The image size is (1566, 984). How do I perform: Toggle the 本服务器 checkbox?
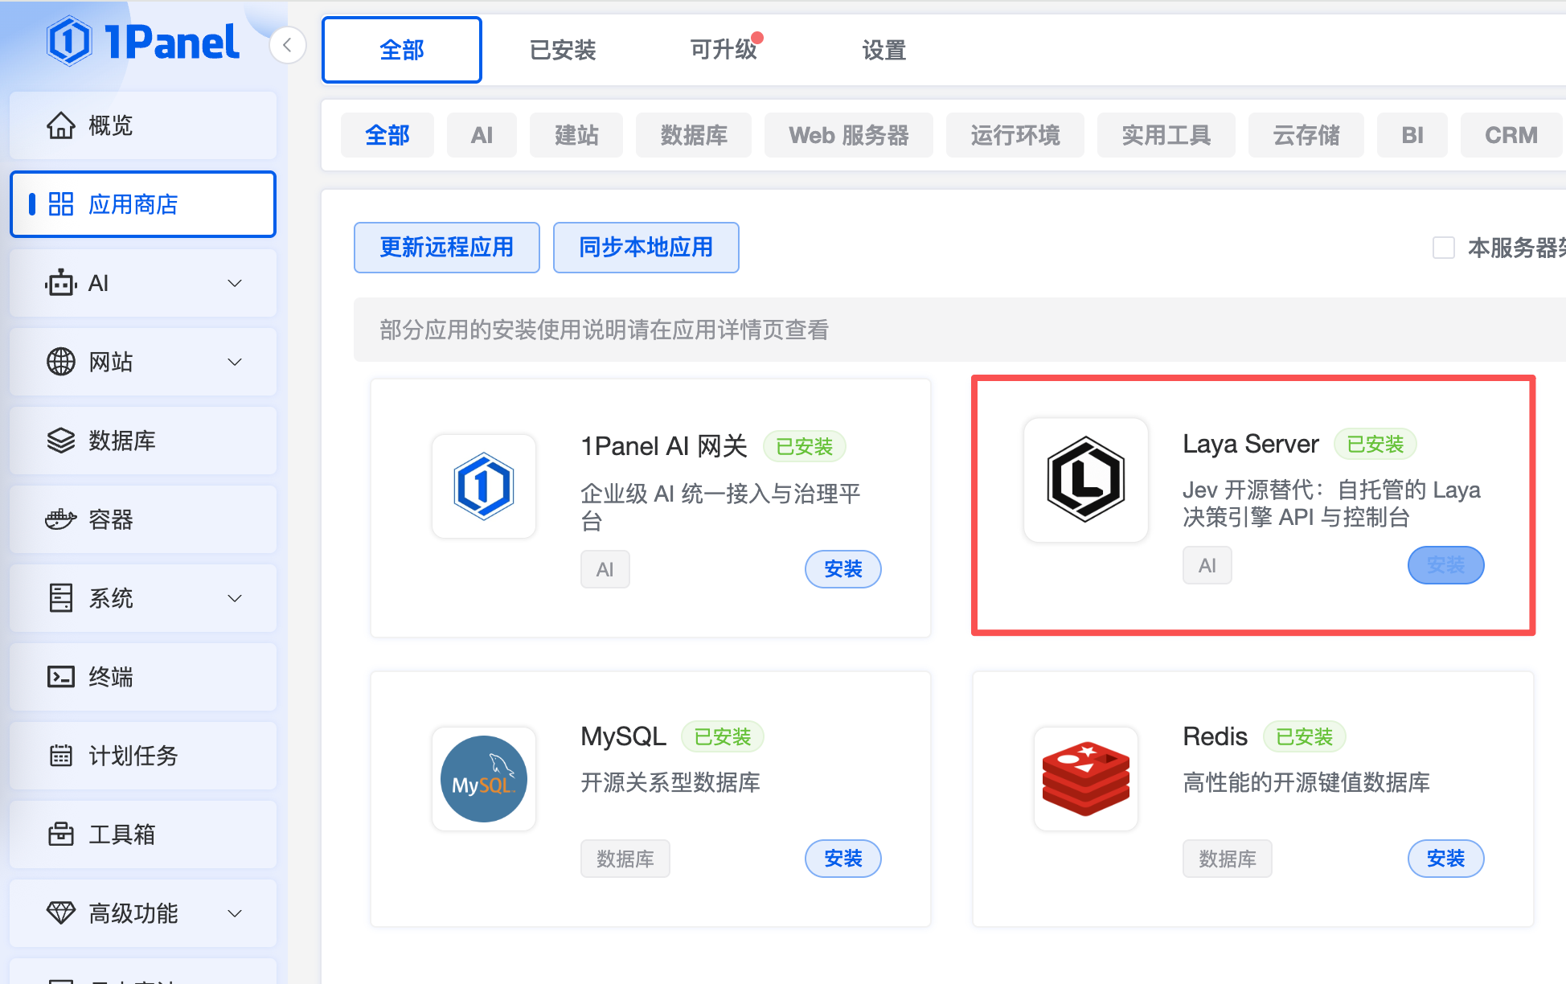(1444, 248)
